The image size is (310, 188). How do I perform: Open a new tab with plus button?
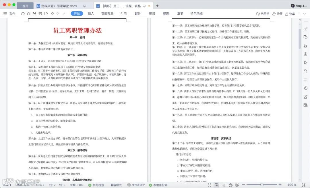point(157,6)
